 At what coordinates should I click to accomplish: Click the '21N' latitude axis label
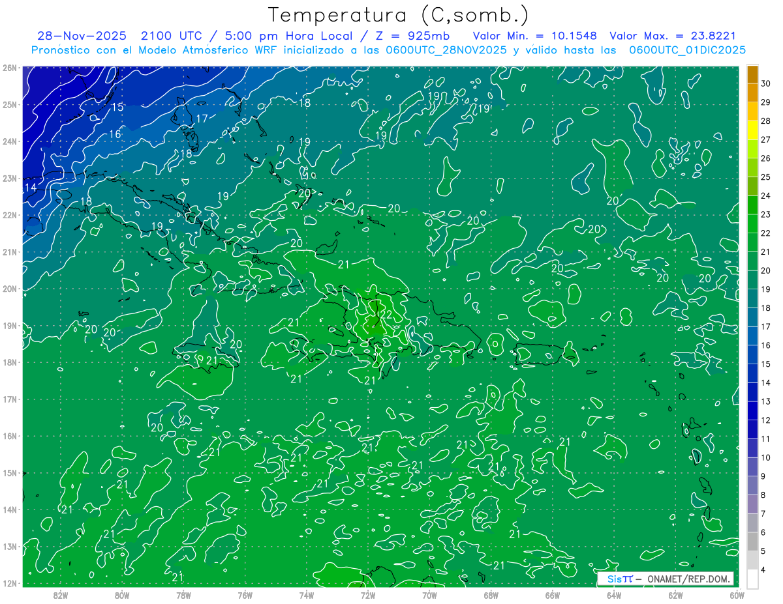click(9, 252)
